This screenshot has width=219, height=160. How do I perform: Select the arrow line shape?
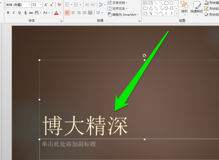(x=161, y=3)
